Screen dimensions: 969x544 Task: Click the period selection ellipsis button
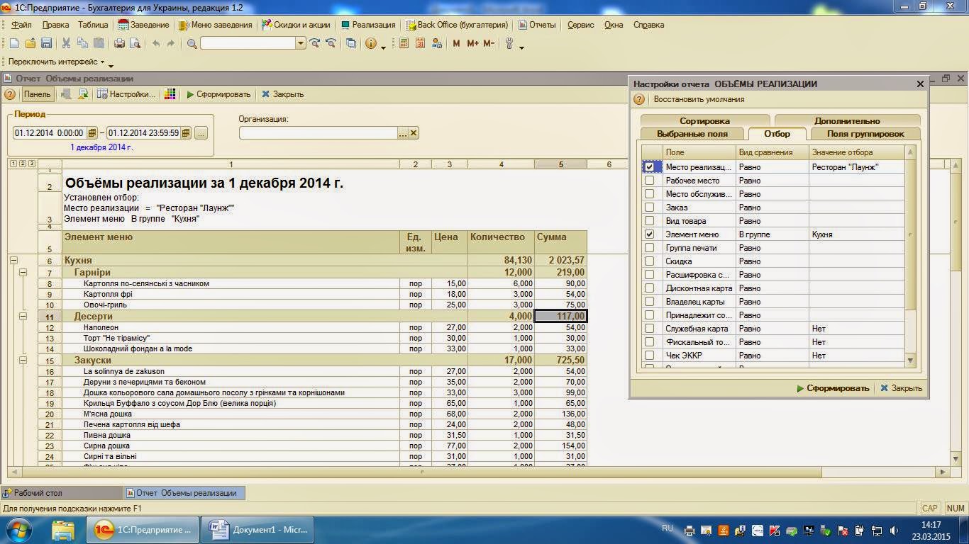click(x=201, y=132)
